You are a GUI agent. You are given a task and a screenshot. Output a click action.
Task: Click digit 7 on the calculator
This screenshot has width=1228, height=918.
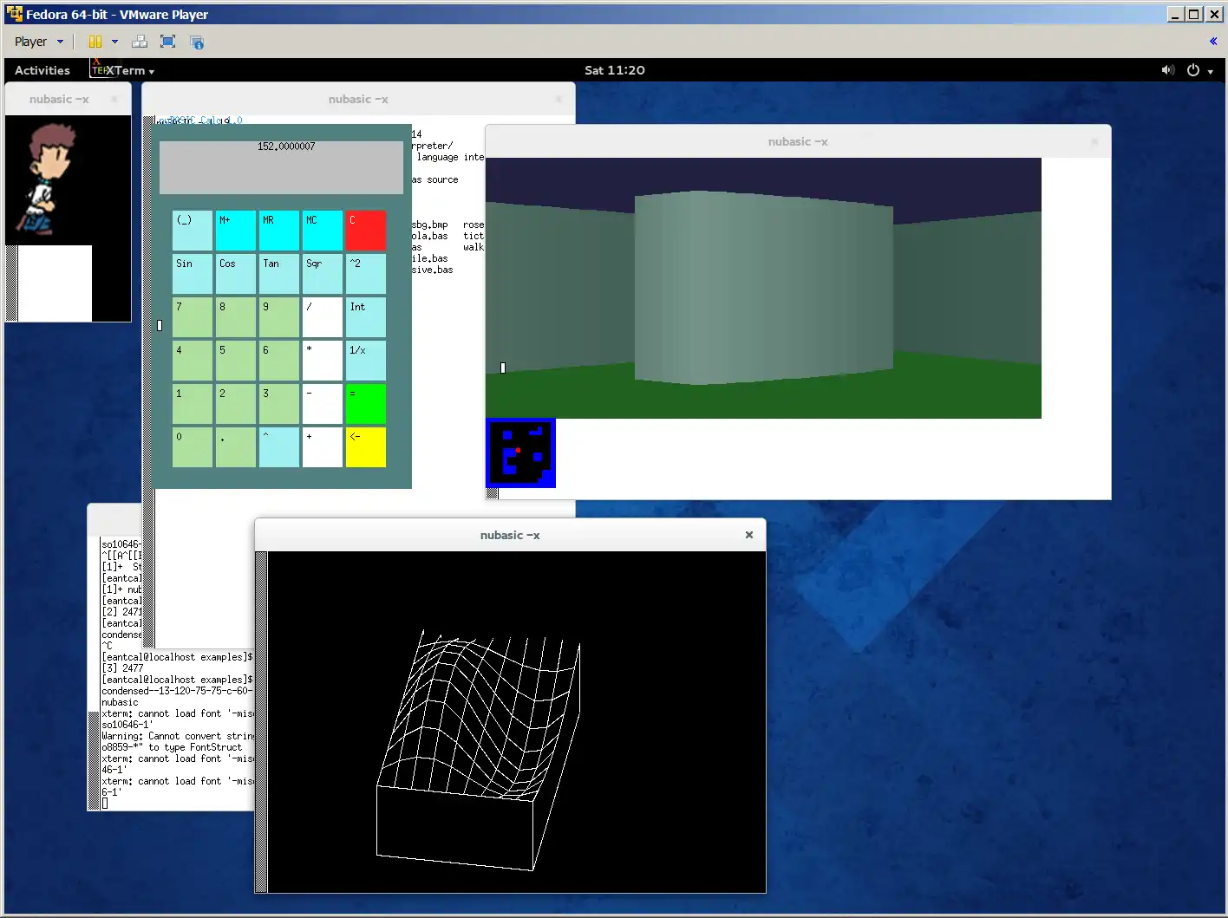193,317
